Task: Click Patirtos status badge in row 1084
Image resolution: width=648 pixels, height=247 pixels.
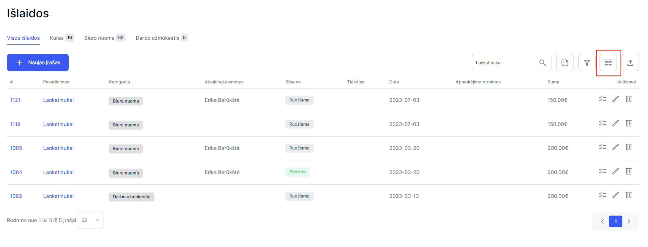Action: point(297,172)
